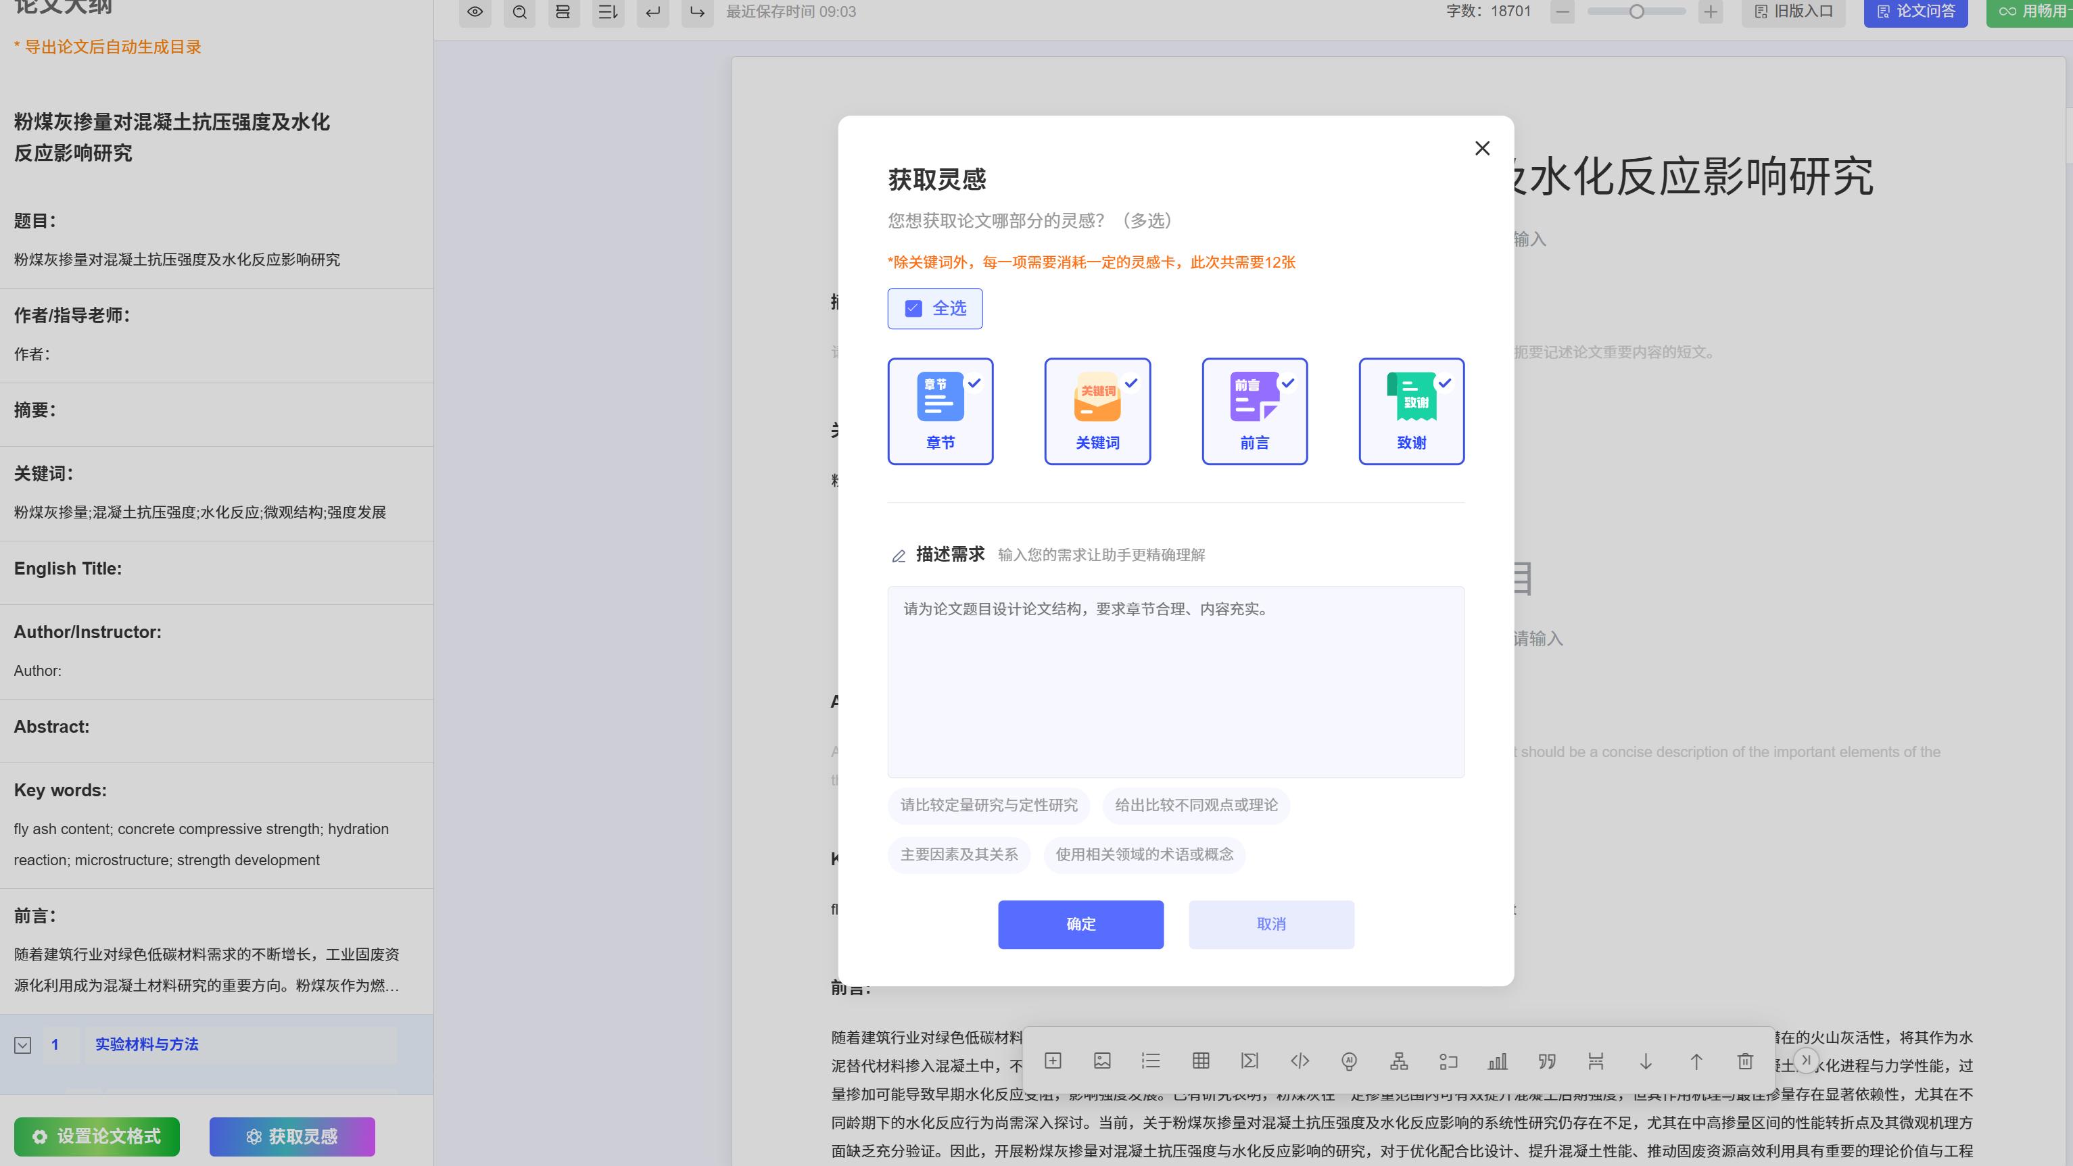Click the formula (Σ) insertion icon
The height and width of the screenshot is (1166, 2073).
(x=1249, y=1061)
